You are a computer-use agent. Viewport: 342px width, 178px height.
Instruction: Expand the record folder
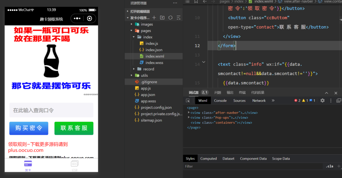[148, 69]
